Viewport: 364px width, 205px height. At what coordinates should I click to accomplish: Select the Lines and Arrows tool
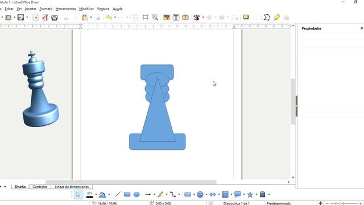pos(148,194)
